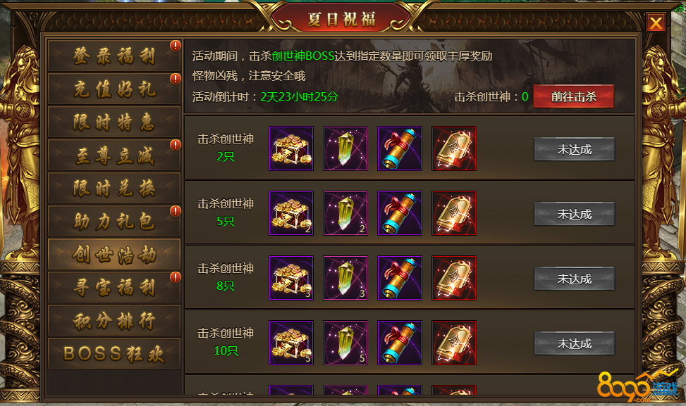Viewport: 686px width, 406px height.
Task: Close the 夏日祝福 event window
Action: [656, 23]
